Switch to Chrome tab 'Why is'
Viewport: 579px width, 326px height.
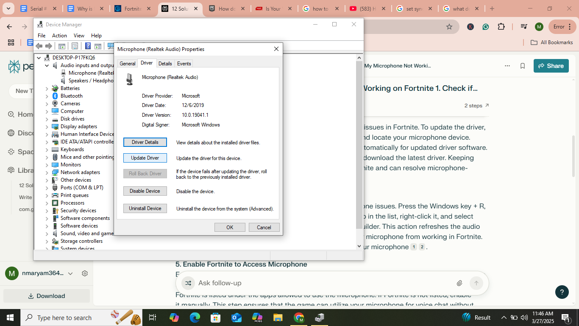(85, 8)
